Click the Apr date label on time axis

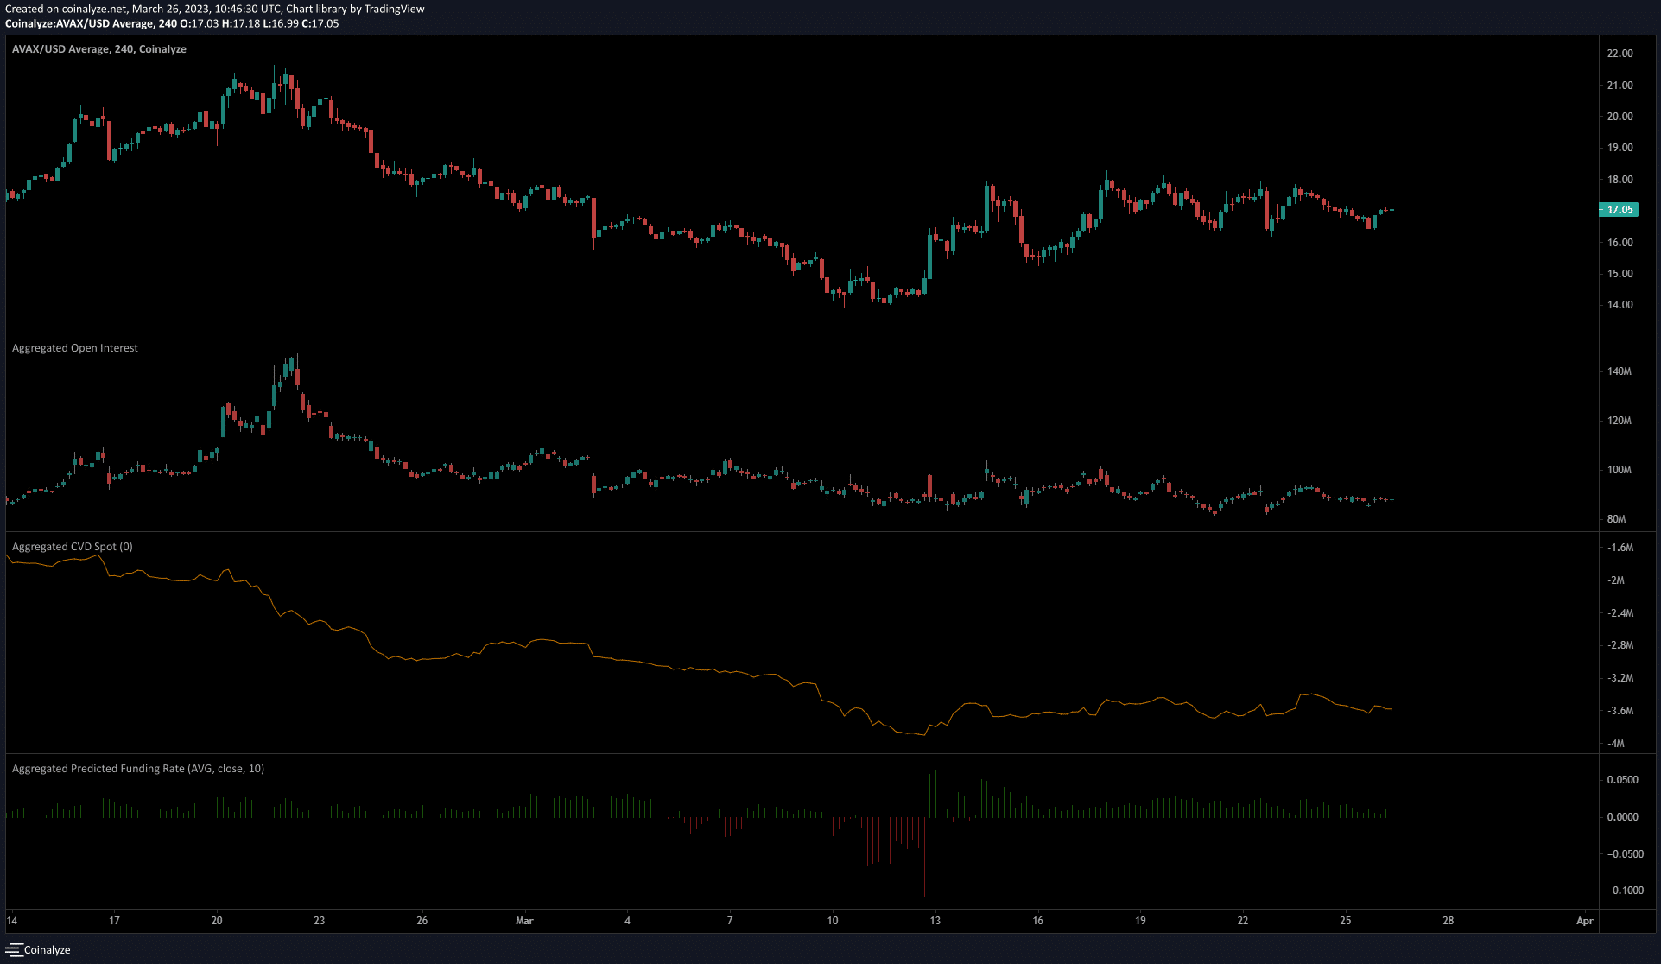click(x=1585, y=921)
